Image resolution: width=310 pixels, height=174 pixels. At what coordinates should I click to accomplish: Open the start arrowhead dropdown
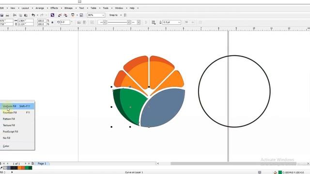[105, 22]
